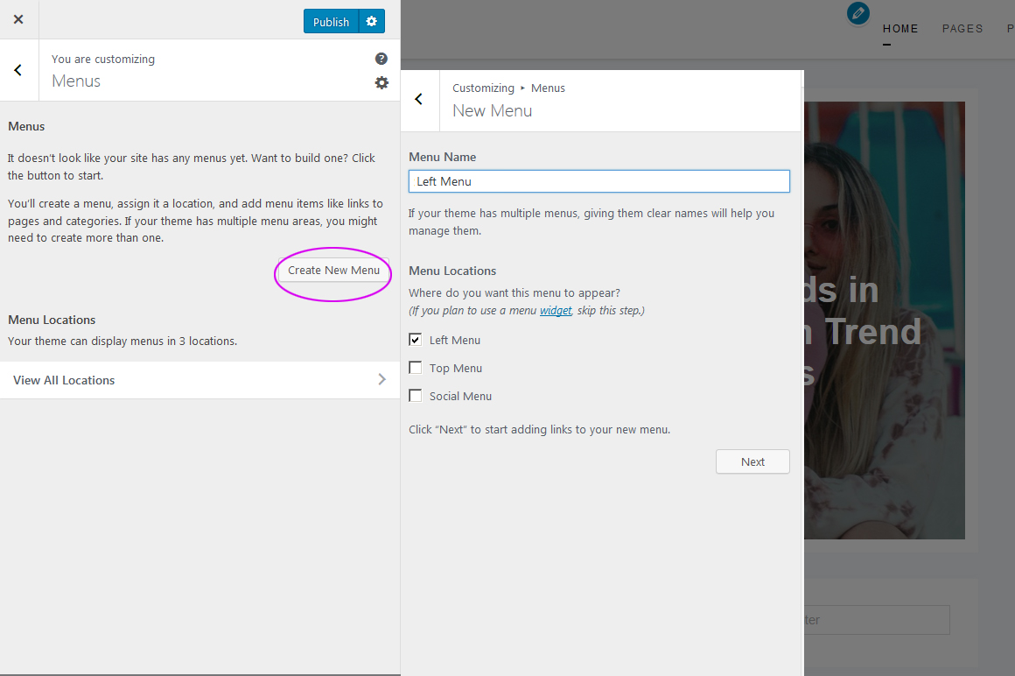Viewport: 1015px width, 676px height.
Task: Click the Next button
Action: click(x=752, y=461)
